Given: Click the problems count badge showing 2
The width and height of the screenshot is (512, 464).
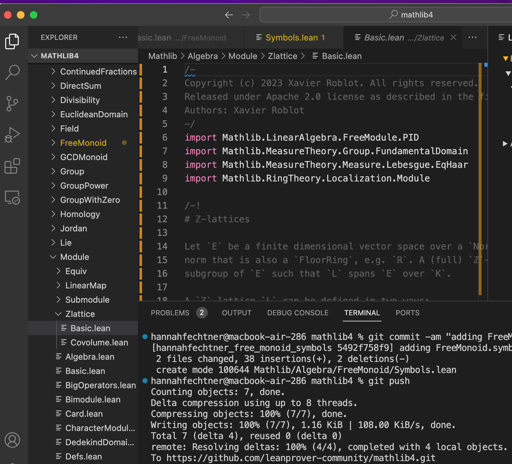Looking at the screenshot, I should coord(202,313).
